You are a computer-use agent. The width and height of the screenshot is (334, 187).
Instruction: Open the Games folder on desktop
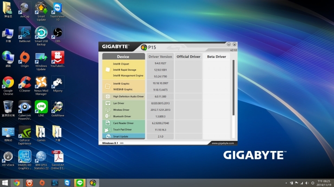(x=41, y=133)
